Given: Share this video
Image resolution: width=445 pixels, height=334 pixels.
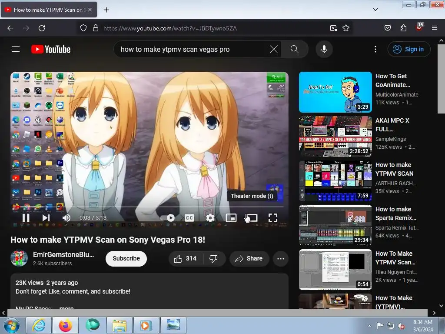Looking at the screenshot, I should [249, 258].
